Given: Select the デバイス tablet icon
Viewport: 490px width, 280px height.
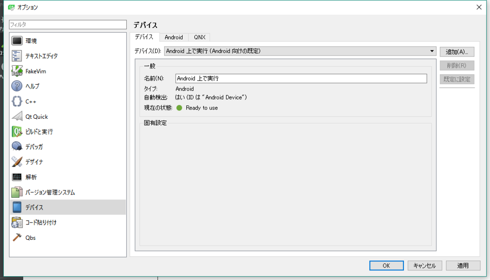Looking at the screenshot, I should coord(17,207).
